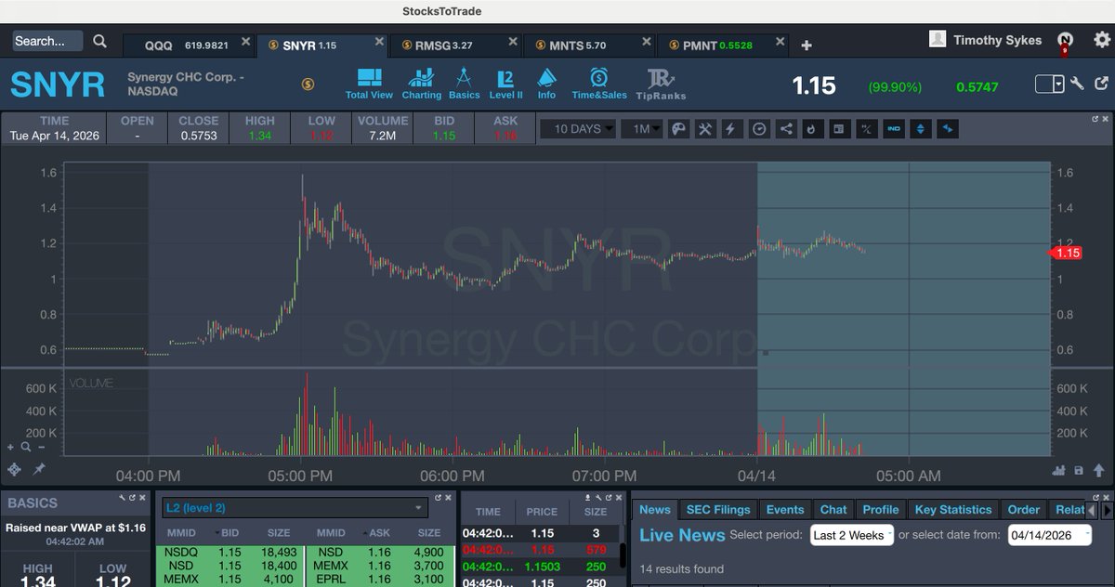Image resolution: width=1115 pixels, height=587 pixels.
Task: Click the newspaper chart toolbar icon
Action: 838,129
